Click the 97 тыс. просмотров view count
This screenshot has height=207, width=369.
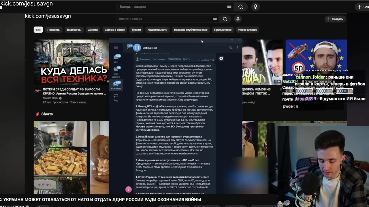55,102
